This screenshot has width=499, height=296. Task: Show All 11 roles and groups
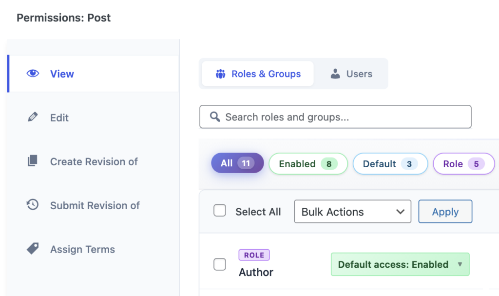237,163
